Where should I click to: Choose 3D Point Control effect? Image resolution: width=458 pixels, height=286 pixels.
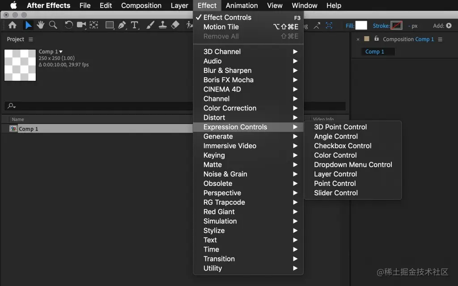[x=353, y=127]
